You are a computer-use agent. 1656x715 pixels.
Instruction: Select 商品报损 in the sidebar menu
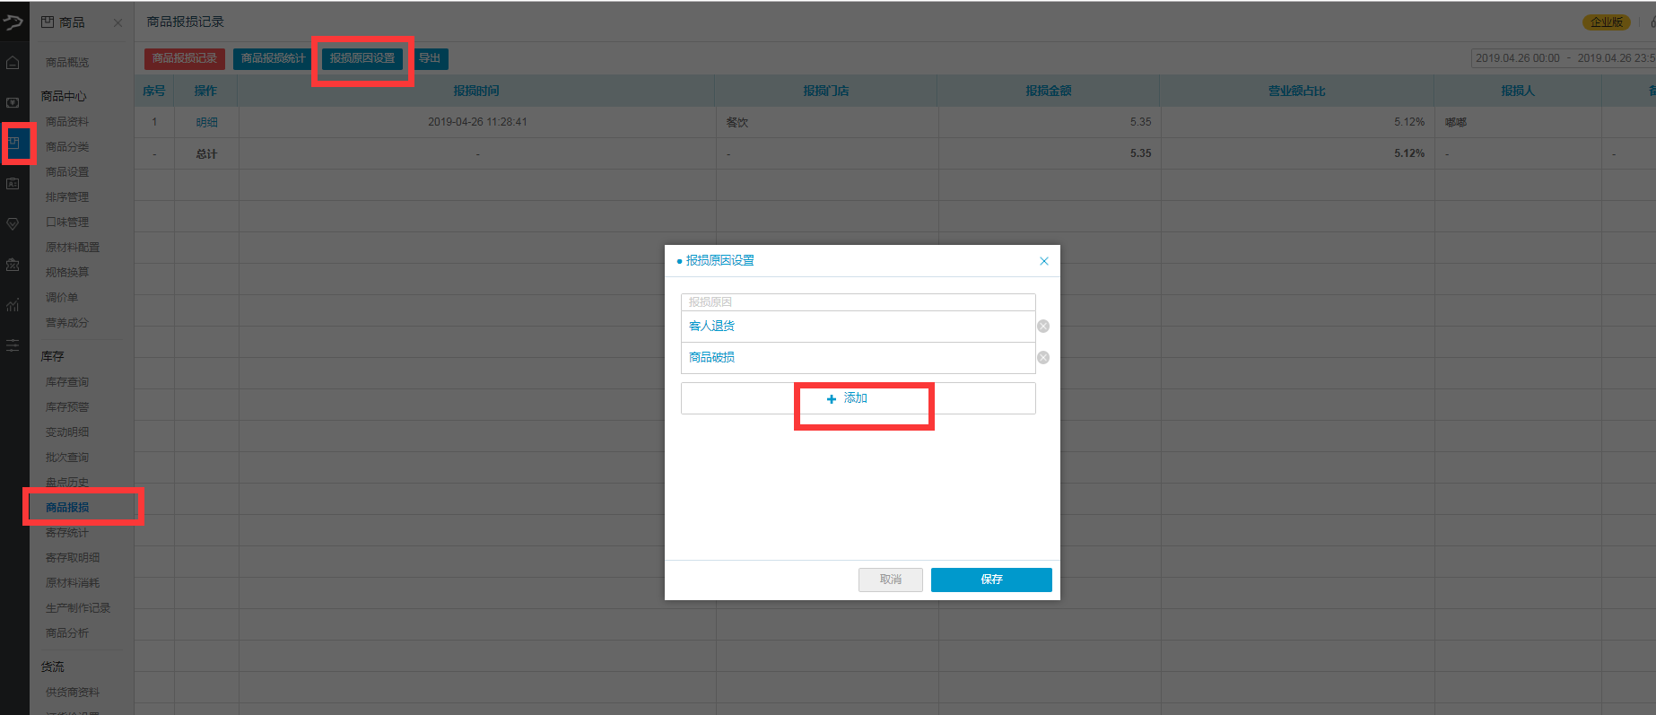pos(67,508)
